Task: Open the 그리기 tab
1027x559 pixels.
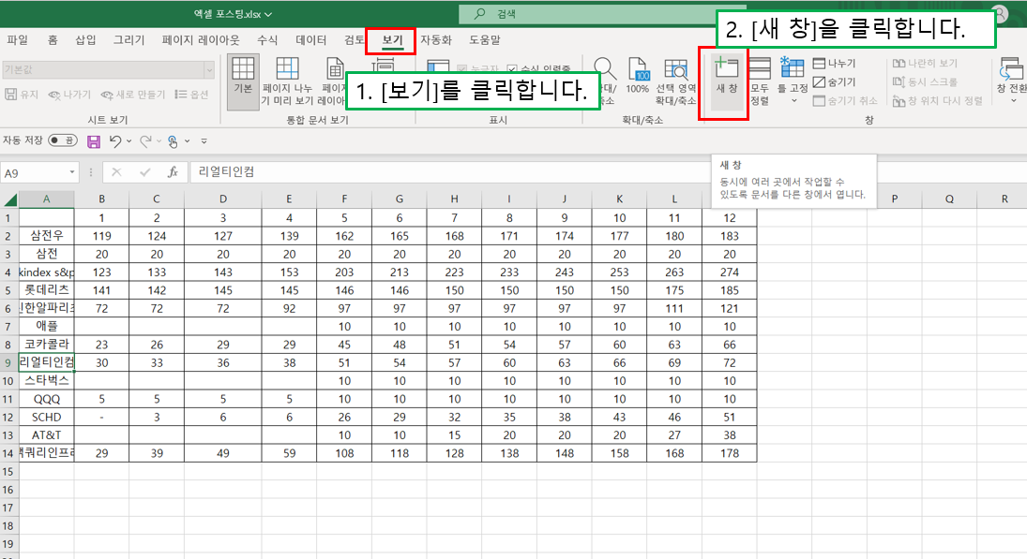Action: click(x=129, y=40)
